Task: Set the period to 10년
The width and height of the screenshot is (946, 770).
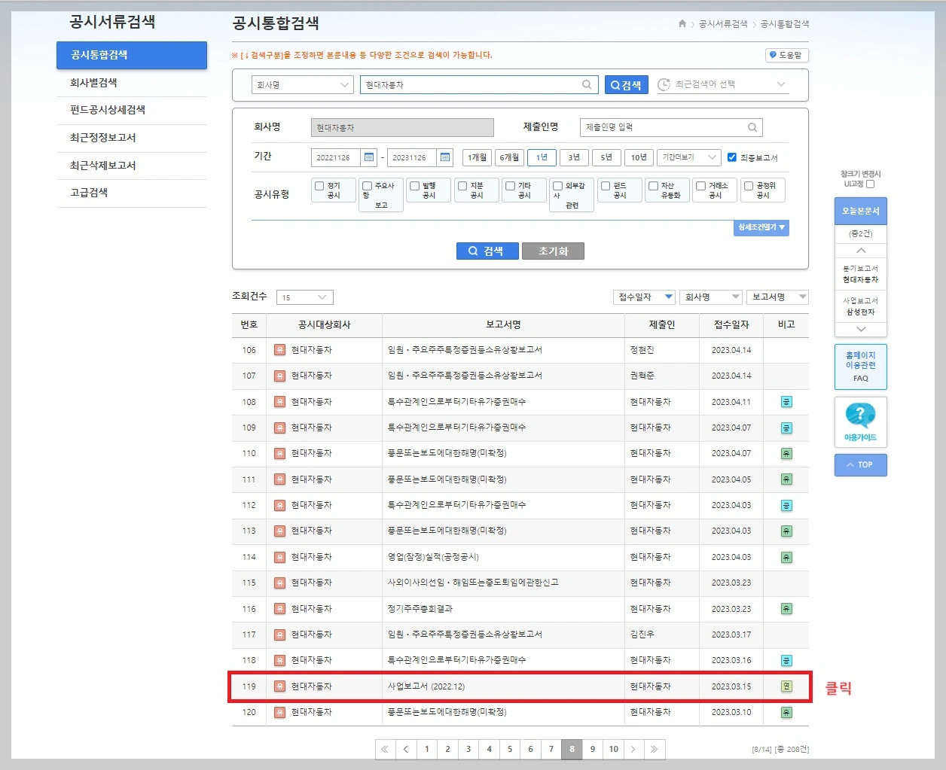Action: [x=639, y=157]
